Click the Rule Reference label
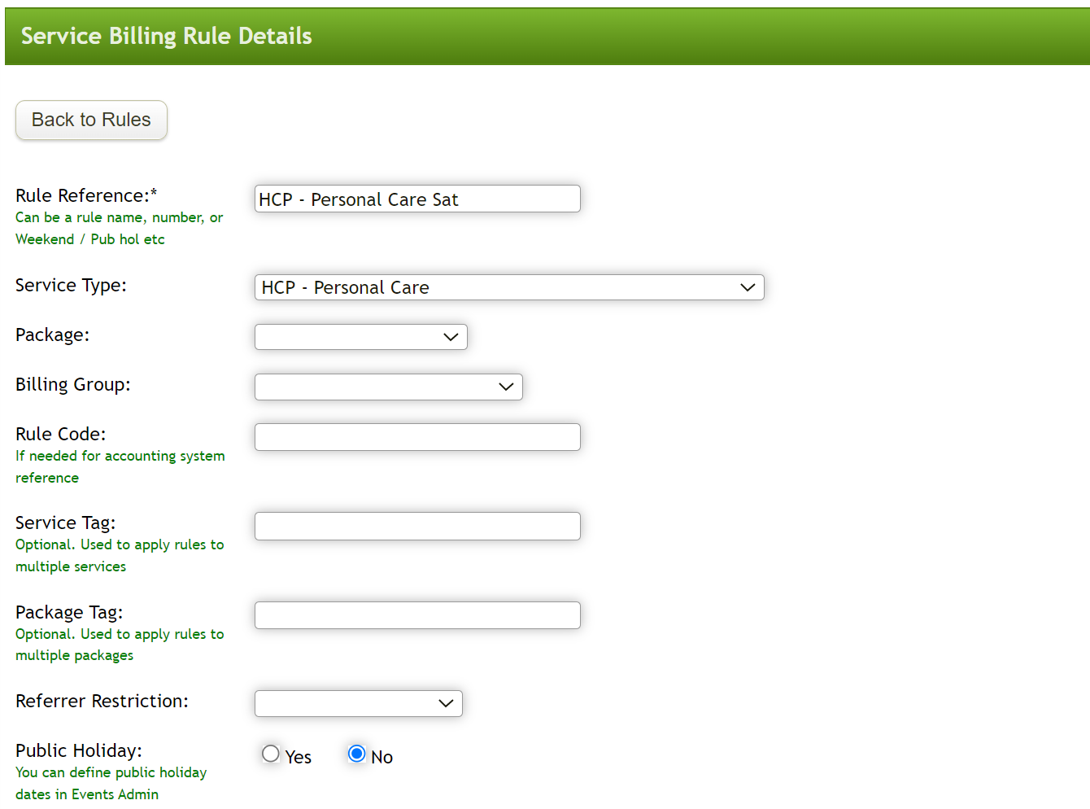1090x809 pixels. 85,195
